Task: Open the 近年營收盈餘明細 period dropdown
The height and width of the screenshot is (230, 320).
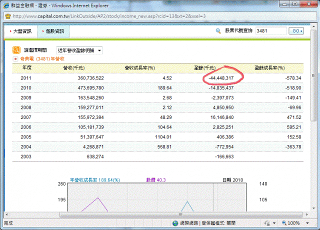Action: [79, 50]
